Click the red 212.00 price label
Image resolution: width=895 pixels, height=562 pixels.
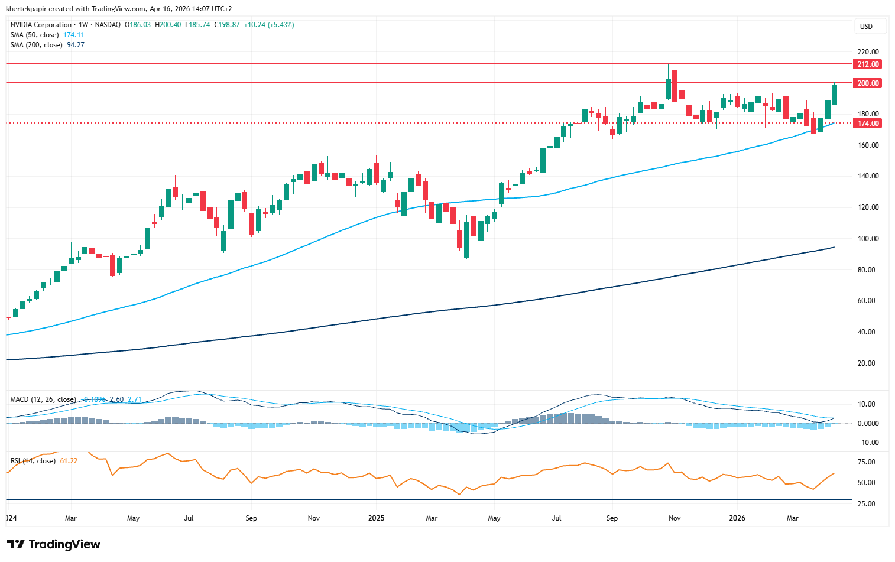867,64
